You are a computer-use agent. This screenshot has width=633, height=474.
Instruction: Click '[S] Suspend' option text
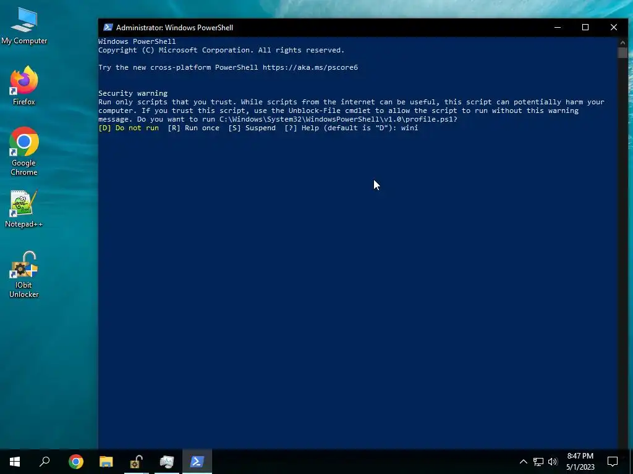pyautogui.click(x=252, y=128)
